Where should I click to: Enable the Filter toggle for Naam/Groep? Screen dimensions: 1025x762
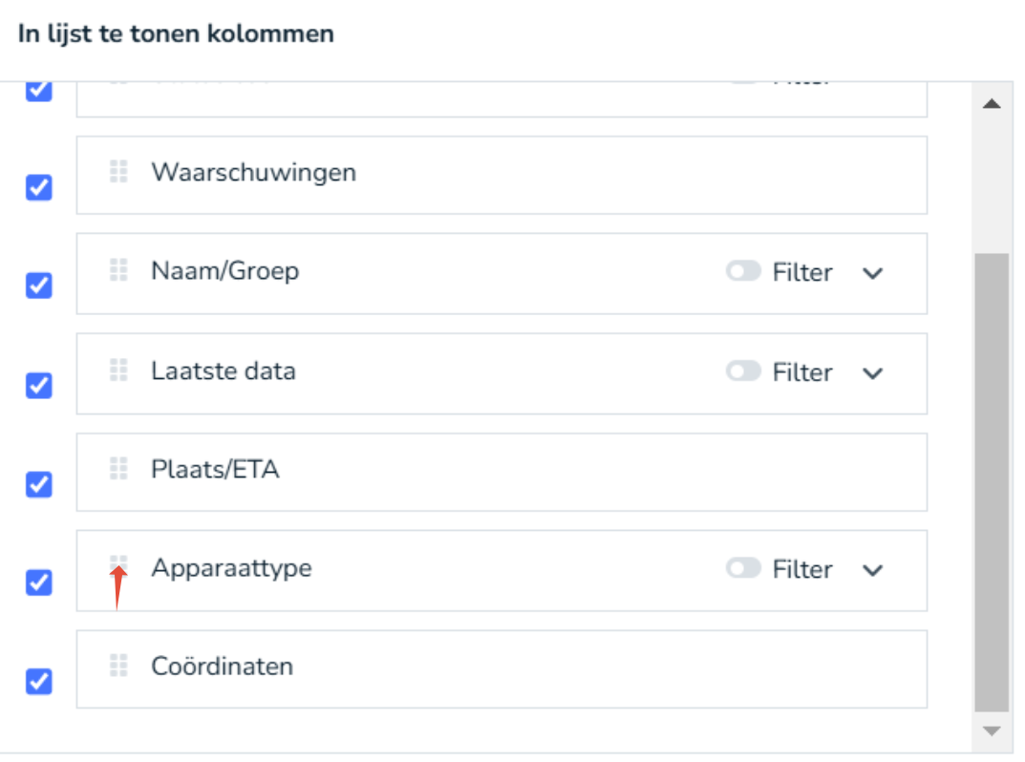pyautogui.click(x=743, y=272)
